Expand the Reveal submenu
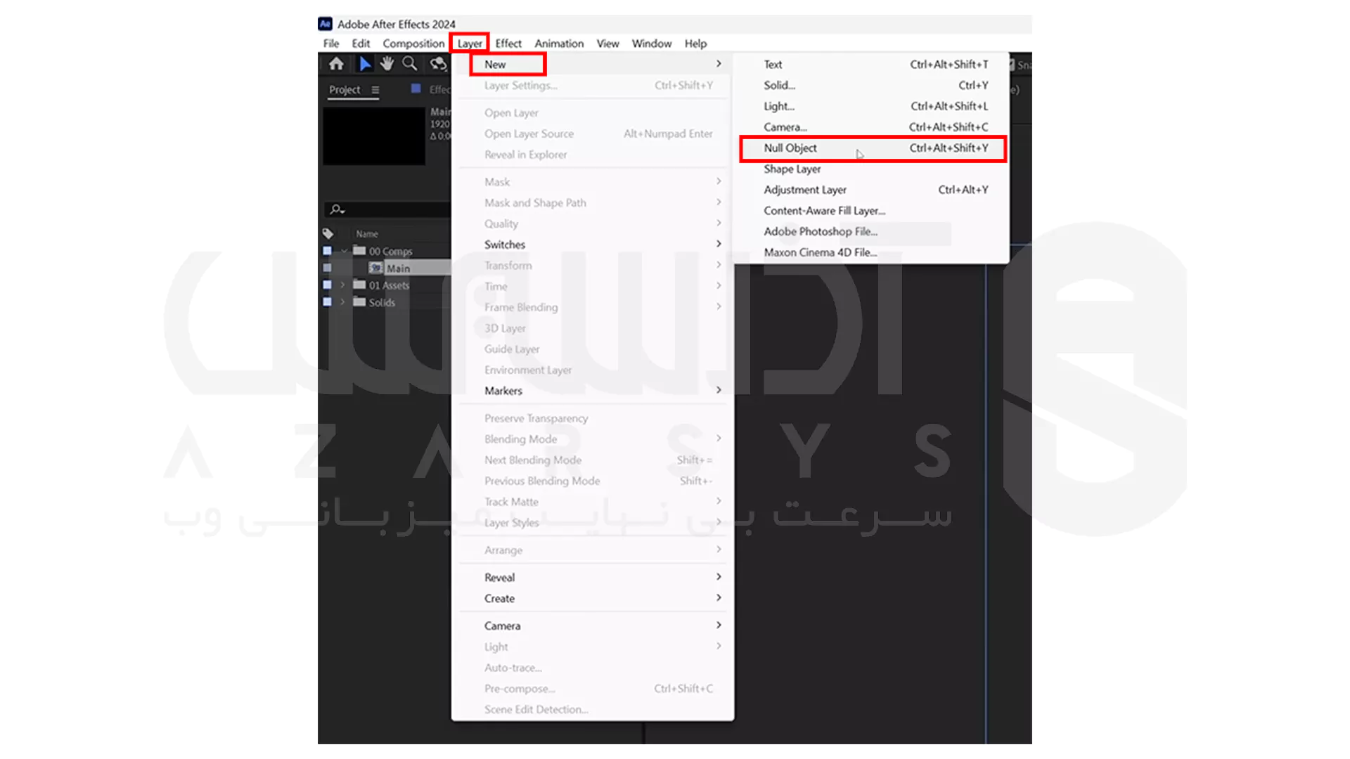The height and width of the screenshot is (759, 1350). tap(719, 577)
